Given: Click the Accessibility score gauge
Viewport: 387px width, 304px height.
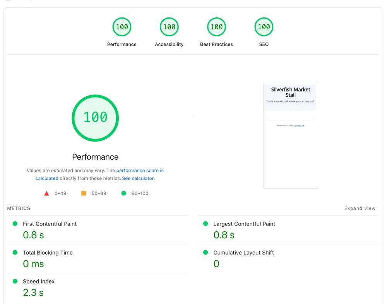Looking at the screenshot, I should 169,27.
